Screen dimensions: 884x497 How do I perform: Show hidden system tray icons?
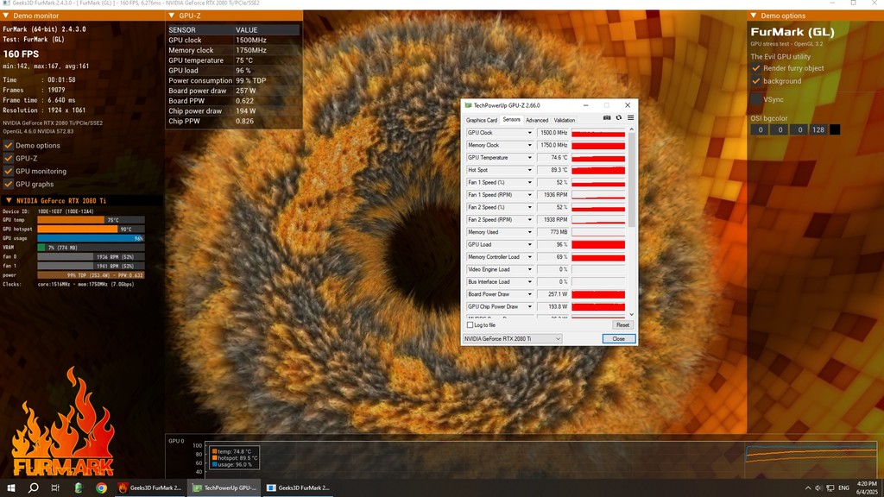pyautogui.click(x=808, y=488)
